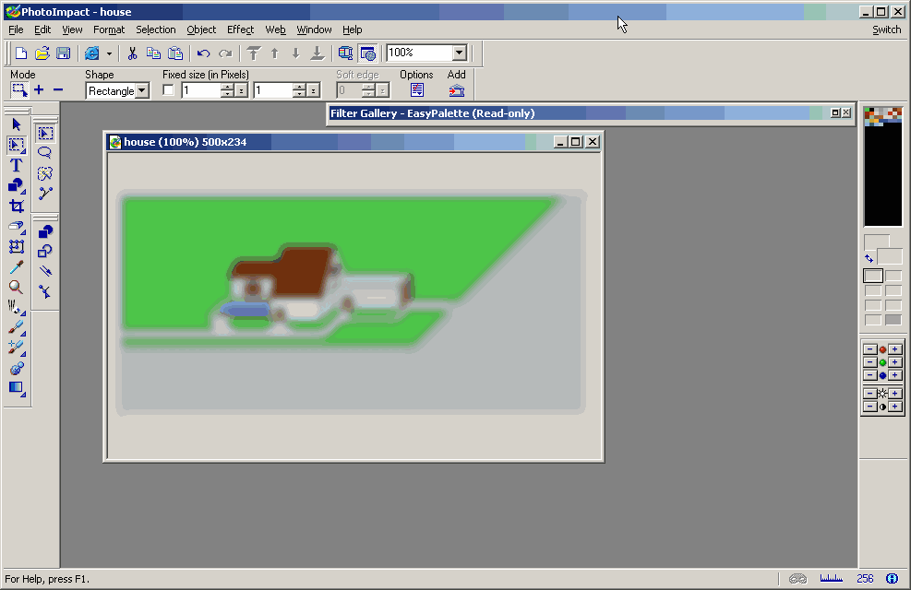Open the Web menu
The image size is (911, 590).
(275, 29)
